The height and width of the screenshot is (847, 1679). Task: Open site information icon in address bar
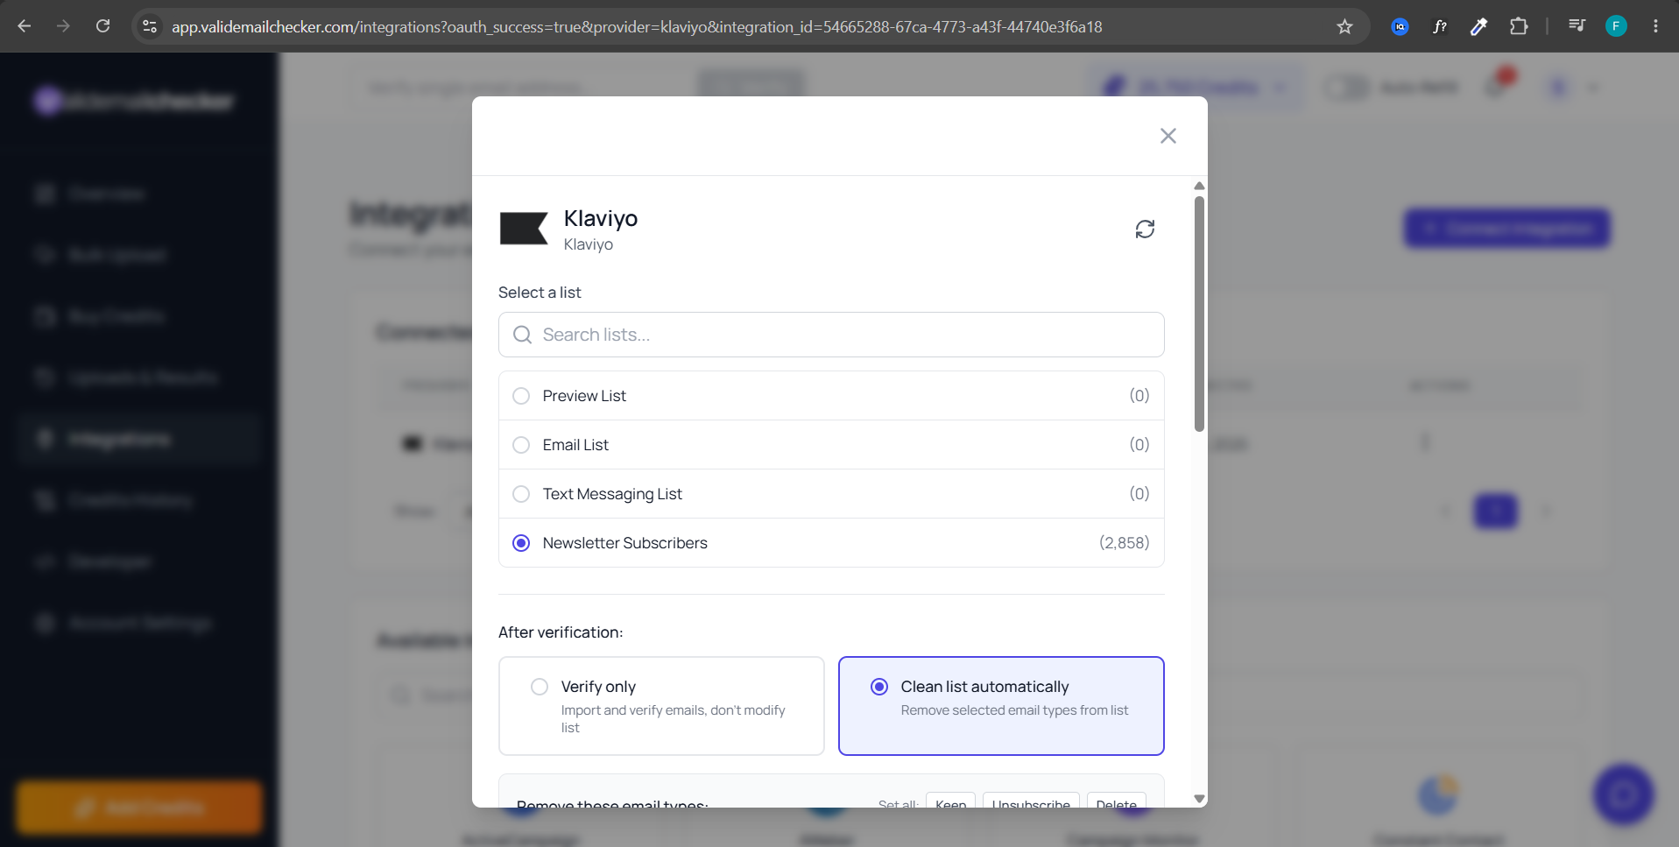tap(150, 27)
